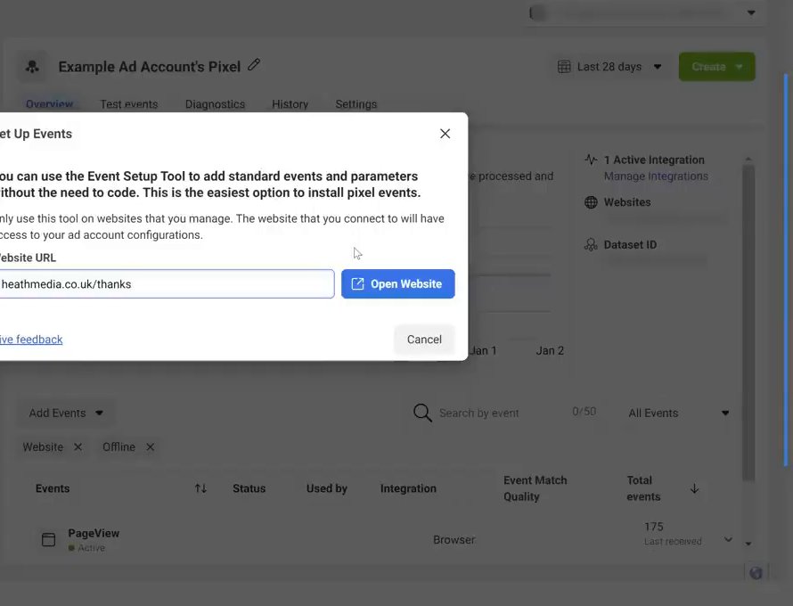Click the Dataset ID icon
The image size is (793, 606).
(591, 245)
